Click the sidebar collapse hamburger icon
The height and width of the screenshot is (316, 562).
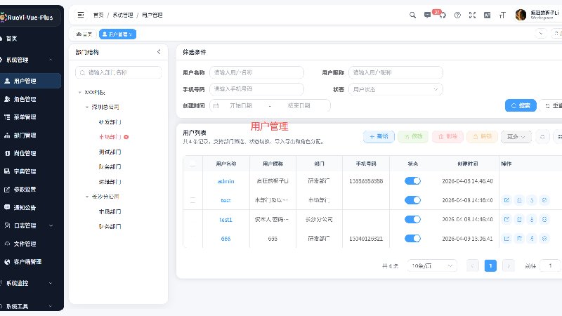(x=81, y=15)
